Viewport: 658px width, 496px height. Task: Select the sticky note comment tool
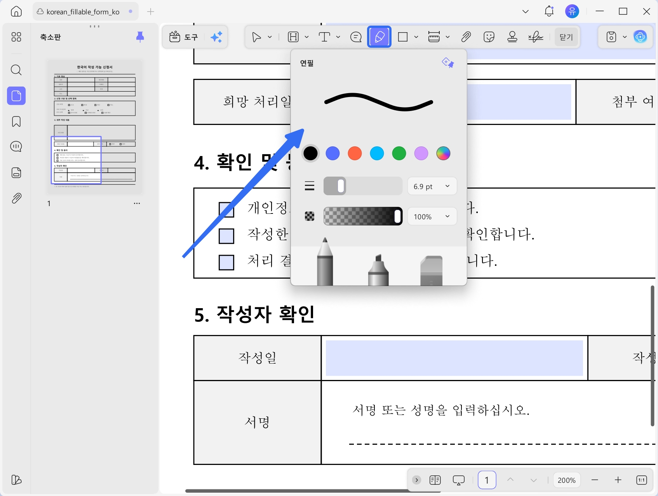[x=356, y=37]
